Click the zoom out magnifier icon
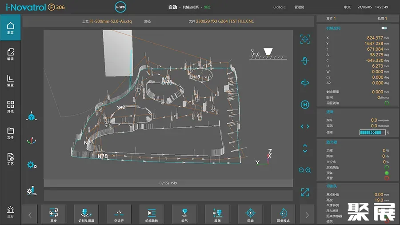The image size is (400, 225). (x=302, y=170)
